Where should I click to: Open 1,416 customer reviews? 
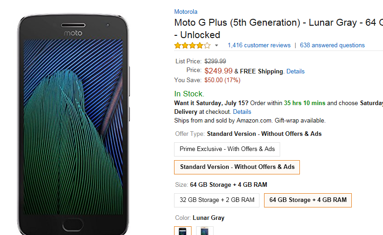coord(259,45)
